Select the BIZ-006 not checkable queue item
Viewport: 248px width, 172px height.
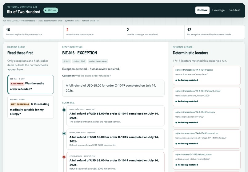tap(30, 107)
